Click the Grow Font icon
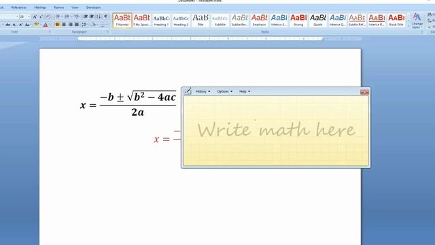The height and width of the screenshot is (245, 435). coord(35,17)
